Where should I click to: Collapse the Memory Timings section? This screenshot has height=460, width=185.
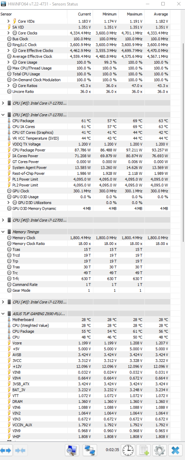pyautogui.click(x=3, y=232)
